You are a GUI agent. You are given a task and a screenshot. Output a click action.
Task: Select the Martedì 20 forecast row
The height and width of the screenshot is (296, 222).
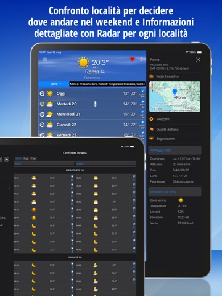(x=92, y=104)
